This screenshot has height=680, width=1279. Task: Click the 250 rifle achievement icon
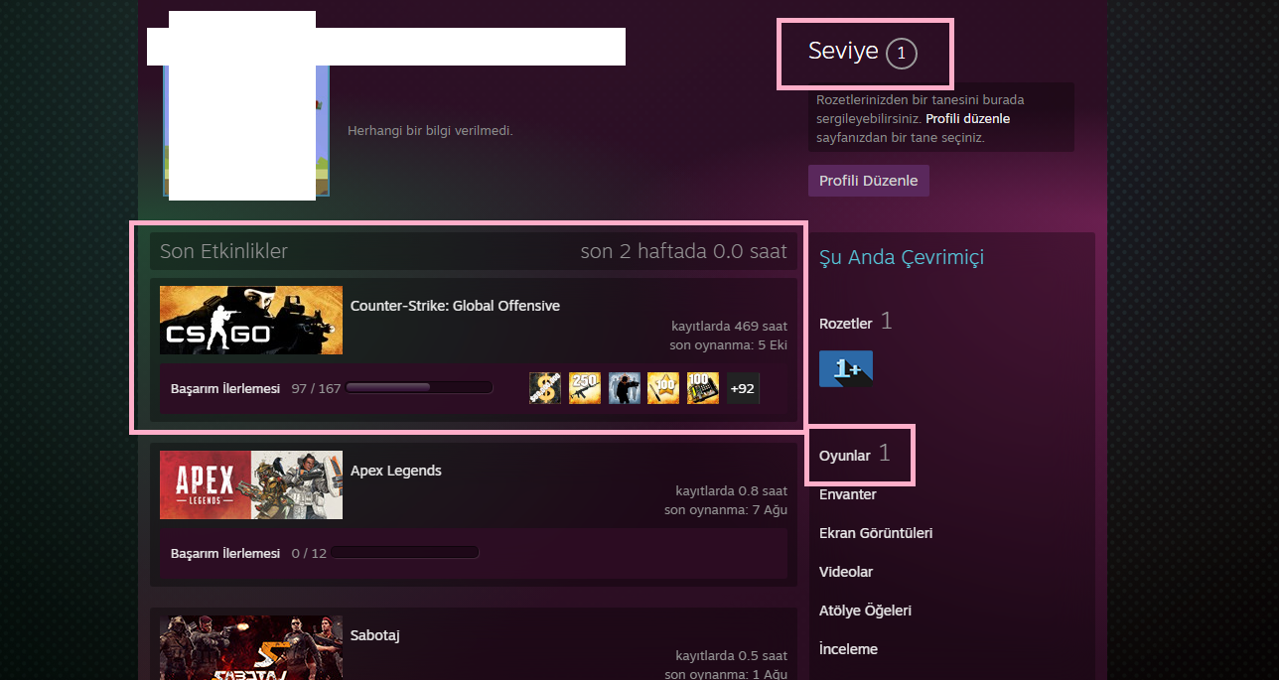[x=585, y=388]
